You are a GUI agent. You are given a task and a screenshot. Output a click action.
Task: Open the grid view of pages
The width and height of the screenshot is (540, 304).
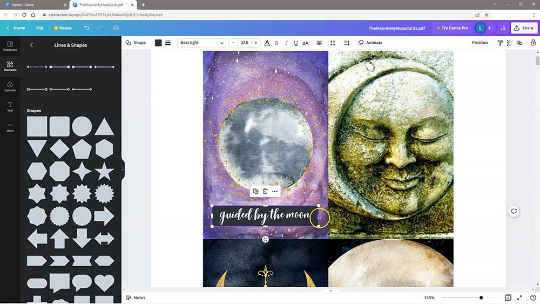(508, 298)
